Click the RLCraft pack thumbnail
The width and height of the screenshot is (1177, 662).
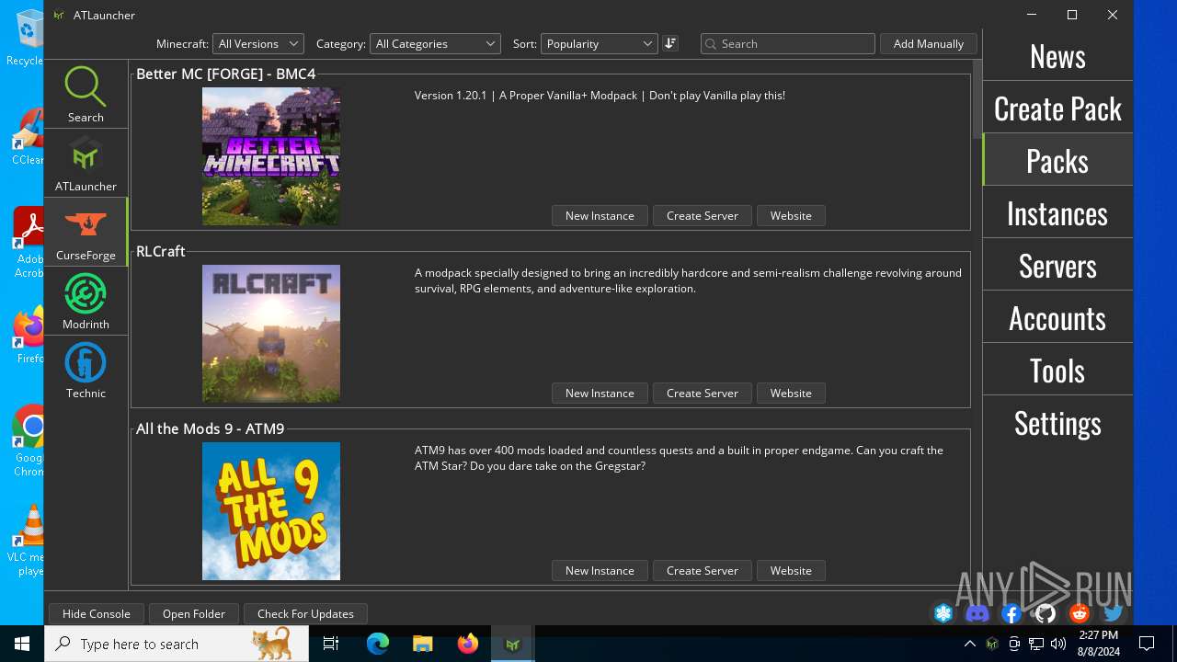[271, 334]
